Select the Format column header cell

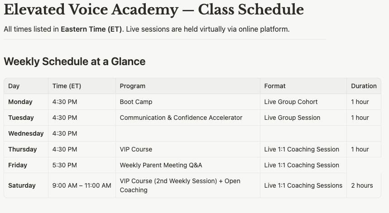(303, 86)
